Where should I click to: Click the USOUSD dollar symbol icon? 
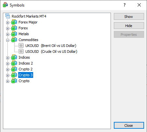pyautogui.click(x=21, y=51)
